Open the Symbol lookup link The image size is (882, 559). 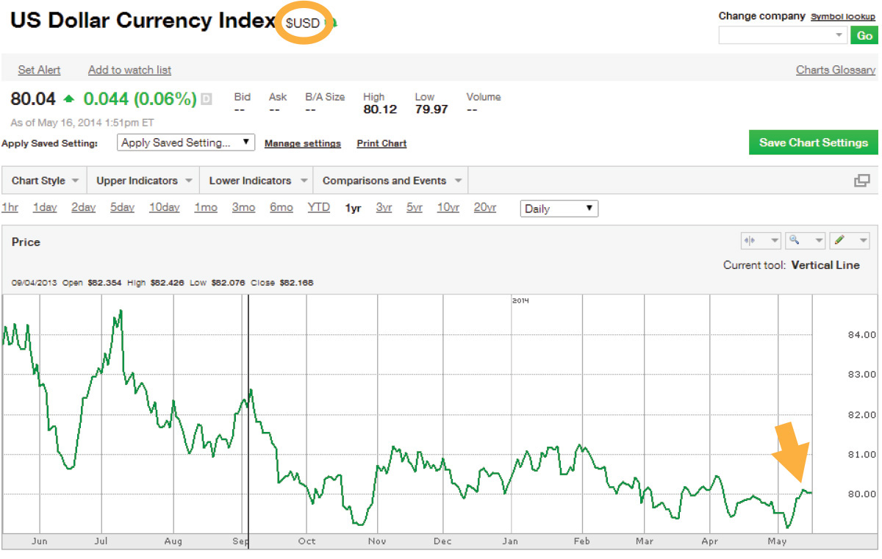coord(843,15)
